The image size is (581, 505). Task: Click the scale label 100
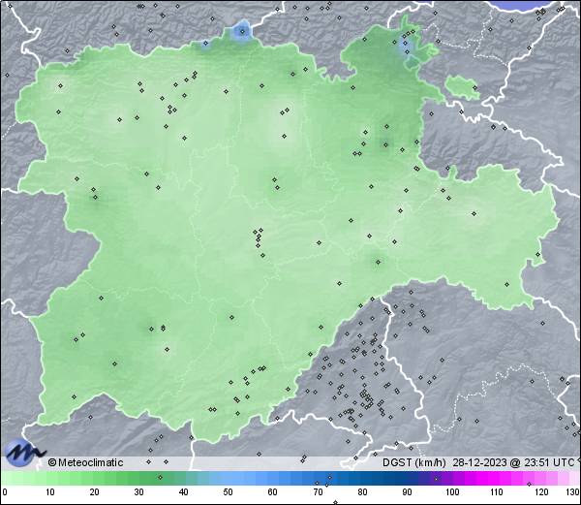point(452,492)
